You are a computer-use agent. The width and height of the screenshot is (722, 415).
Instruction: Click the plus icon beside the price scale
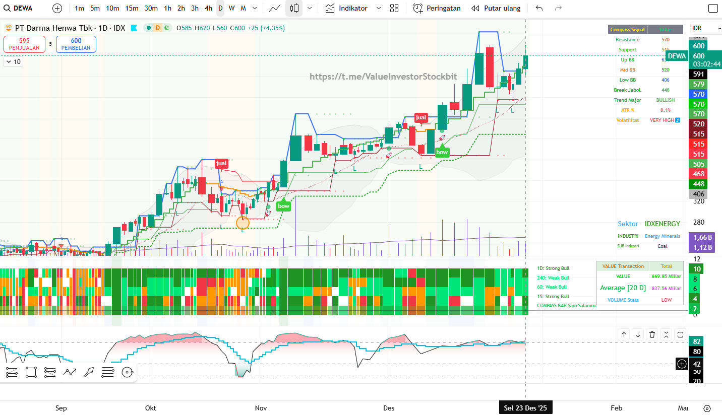(682, 364)
